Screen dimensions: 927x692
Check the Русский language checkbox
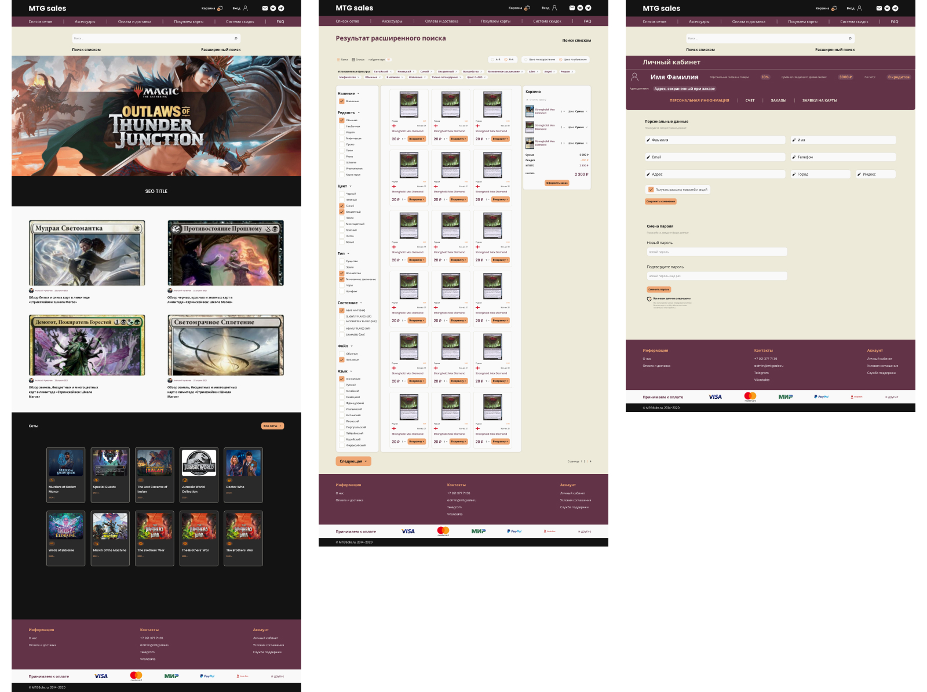342,385
